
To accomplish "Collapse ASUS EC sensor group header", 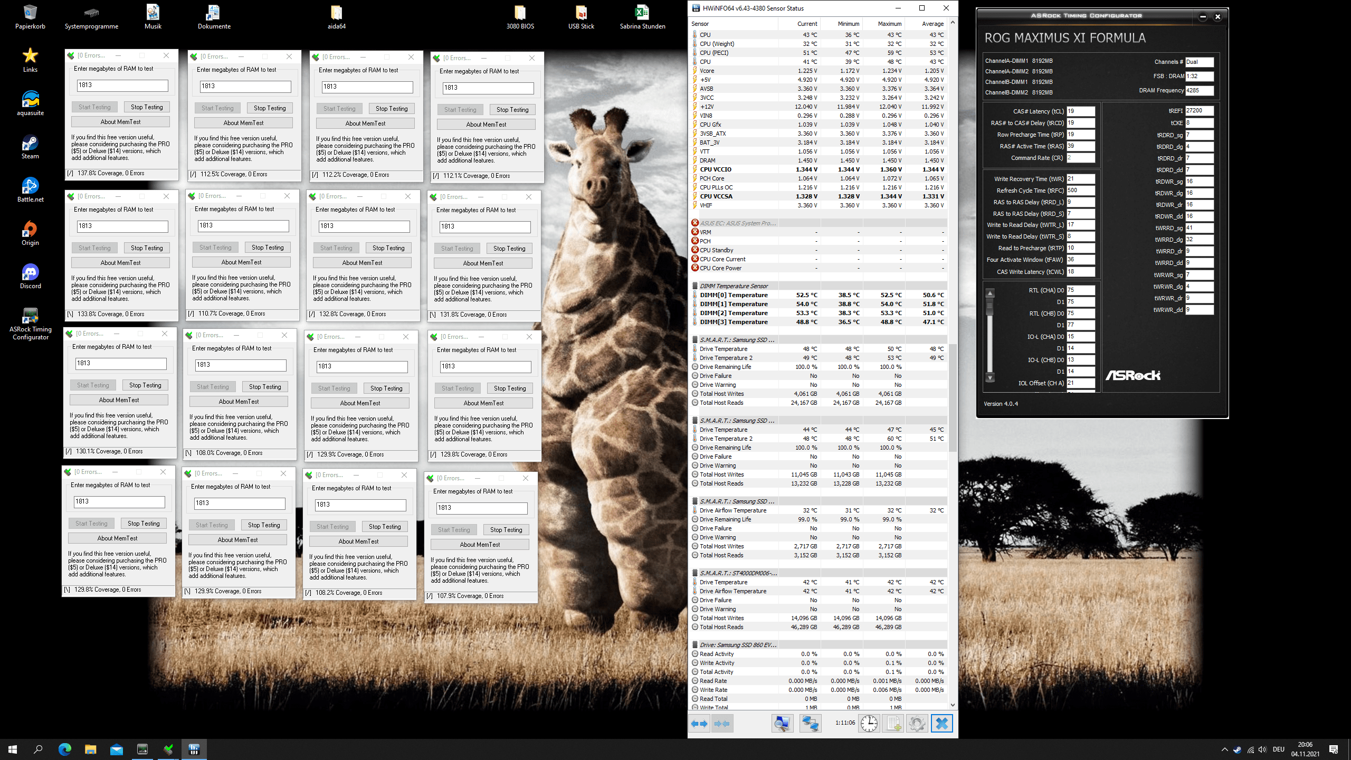I will (x=737, y=223).
